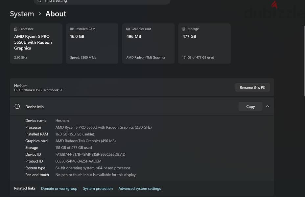Viewport: 305px width, 197px height.
Task: Click AMD Radeon(TM) Graphics (496 MB) value
Action: pos(85,141)
